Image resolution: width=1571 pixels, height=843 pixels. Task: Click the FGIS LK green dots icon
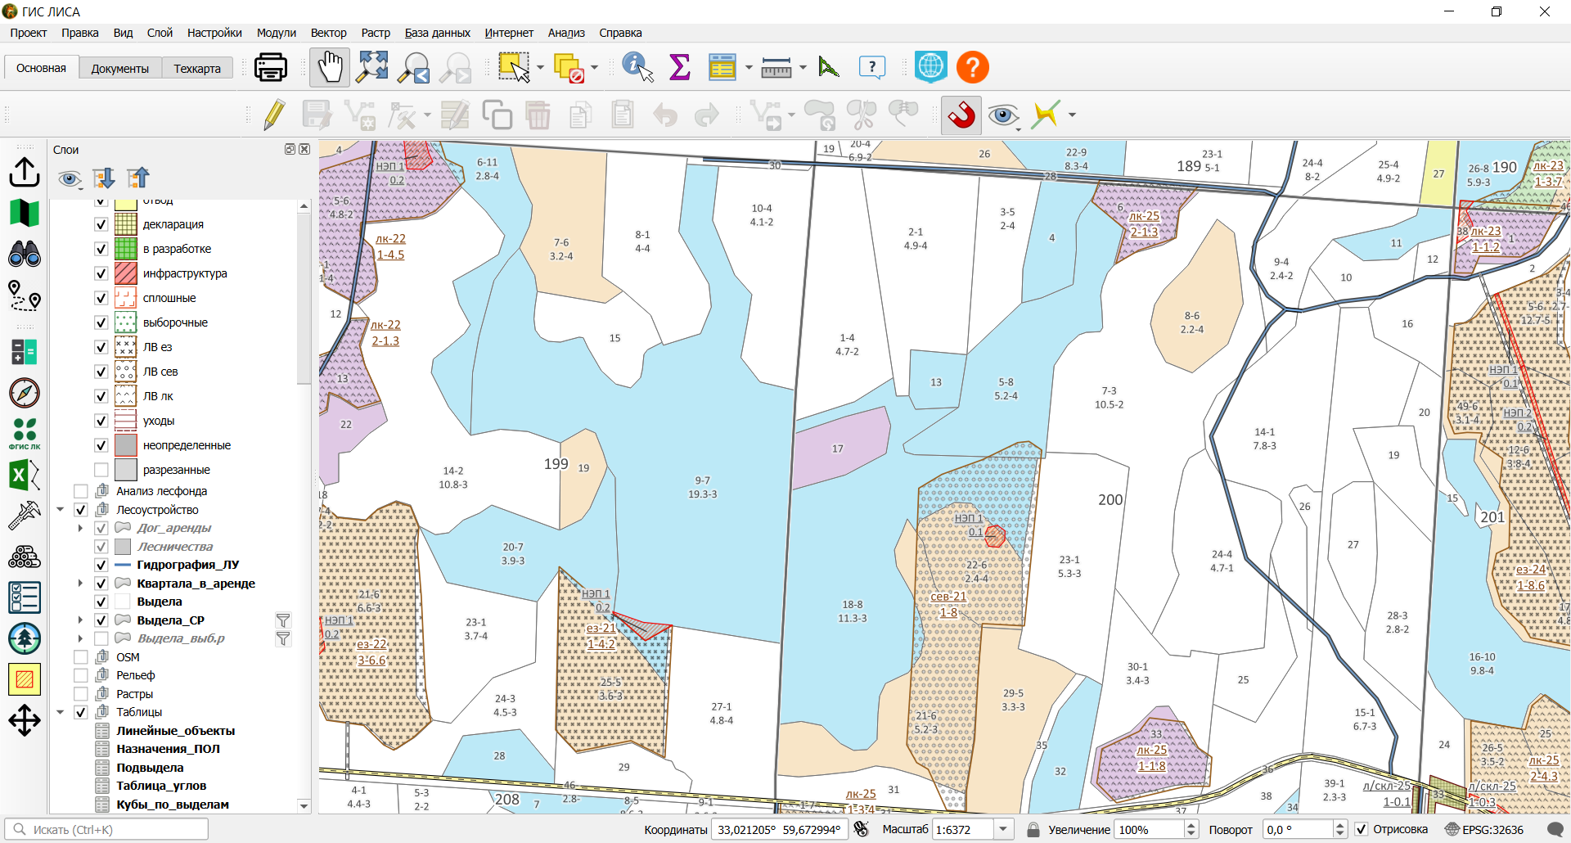[x=25, y=434]
